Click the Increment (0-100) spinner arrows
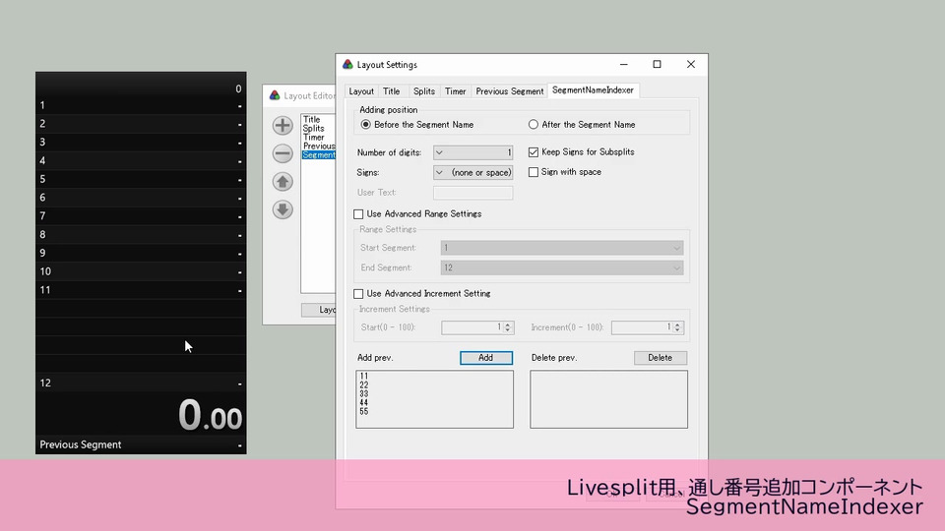945x531 pixels. click(x=678, y=326)
